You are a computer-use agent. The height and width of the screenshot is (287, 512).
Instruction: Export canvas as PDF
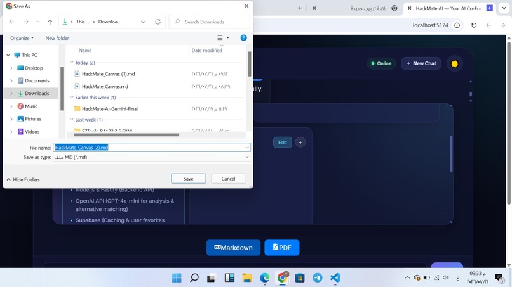(282, 248)
